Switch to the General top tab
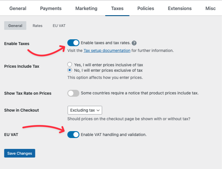The width and height of the screenshot is (222, 169). (18, 8)
